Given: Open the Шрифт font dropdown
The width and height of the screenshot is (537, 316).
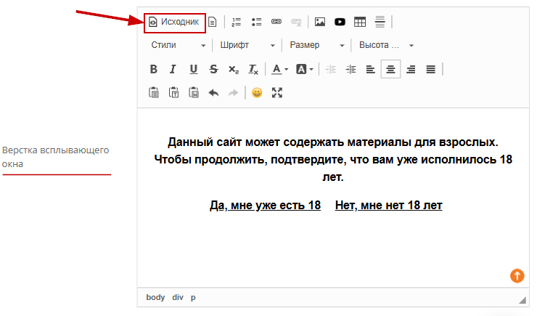Looking at the screenshot, I should (247, 45).
